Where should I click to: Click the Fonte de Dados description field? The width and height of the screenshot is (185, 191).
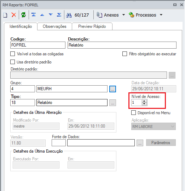101,143
